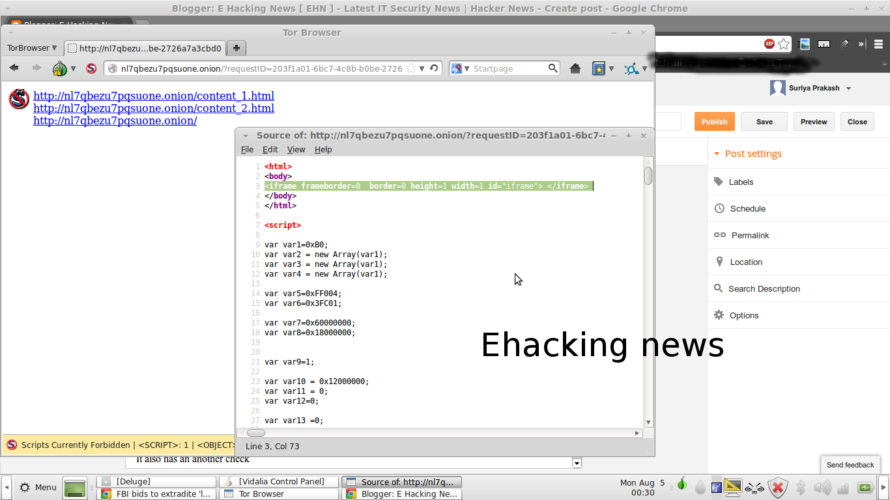Switch to FBI bids Chrome taskbar window

(x=156, y=494)
